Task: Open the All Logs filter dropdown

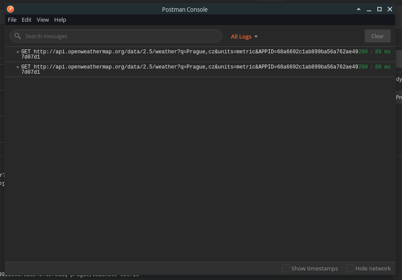Action: tap(244, 36)
